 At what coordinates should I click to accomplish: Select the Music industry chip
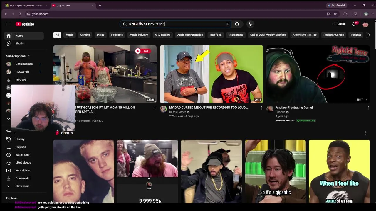click(139, 35)
